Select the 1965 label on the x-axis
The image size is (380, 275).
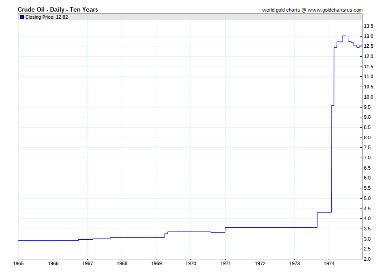pyautogui.click(x=18, y=263)
